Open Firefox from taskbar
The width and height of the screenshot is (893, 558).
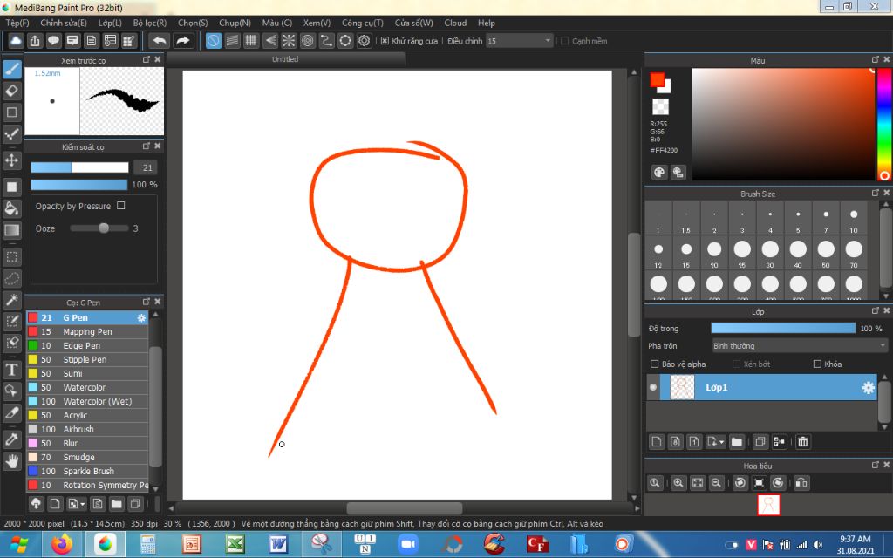(x=62, y=544)
